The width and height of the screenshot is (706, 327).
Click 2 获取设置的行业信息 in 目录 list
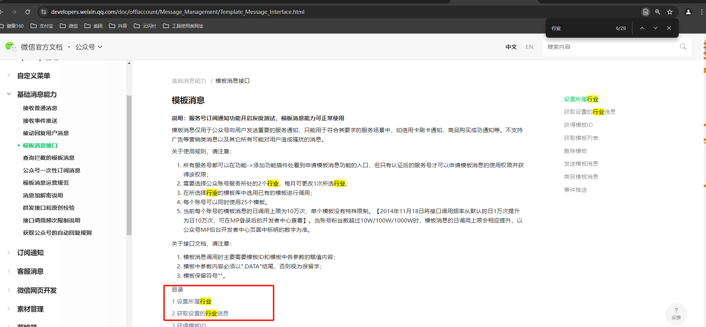pyautogui.click(x=200, y=314)
